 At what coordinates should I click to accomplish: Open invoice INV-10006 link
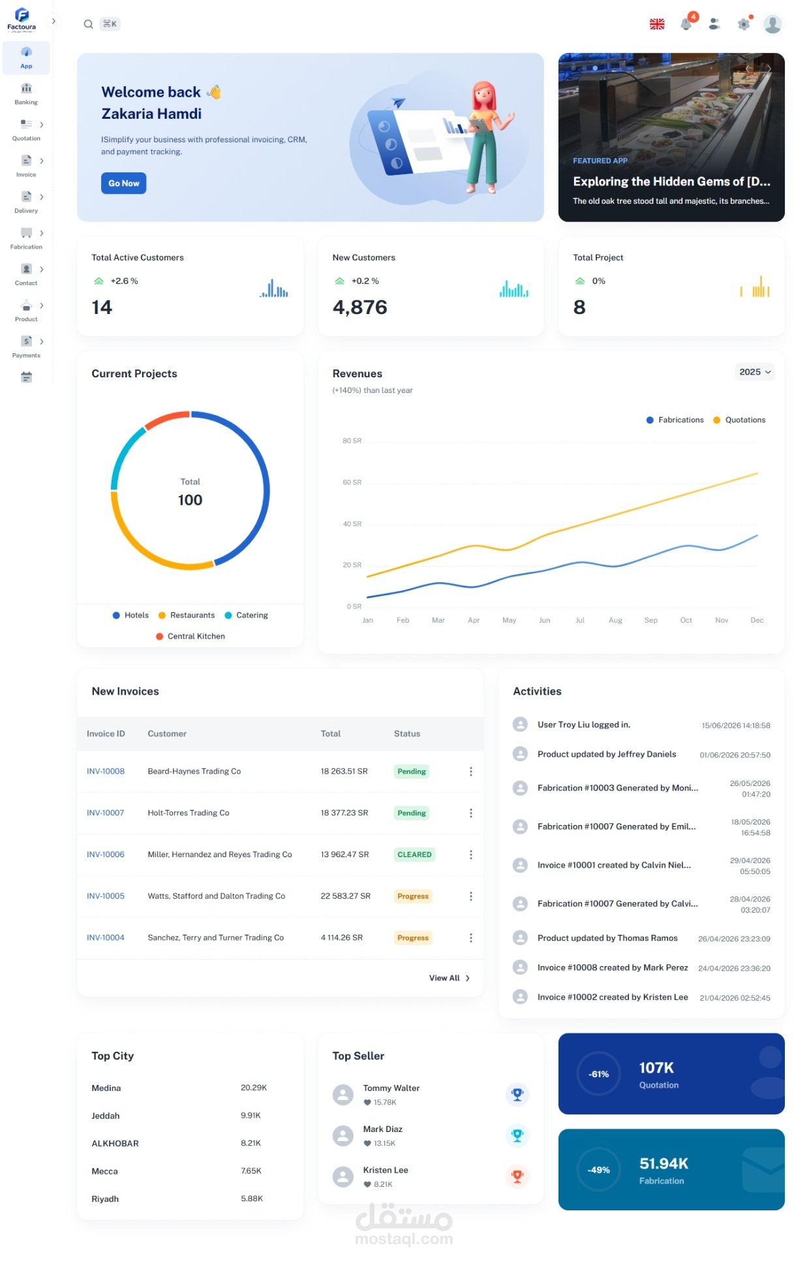106,855
